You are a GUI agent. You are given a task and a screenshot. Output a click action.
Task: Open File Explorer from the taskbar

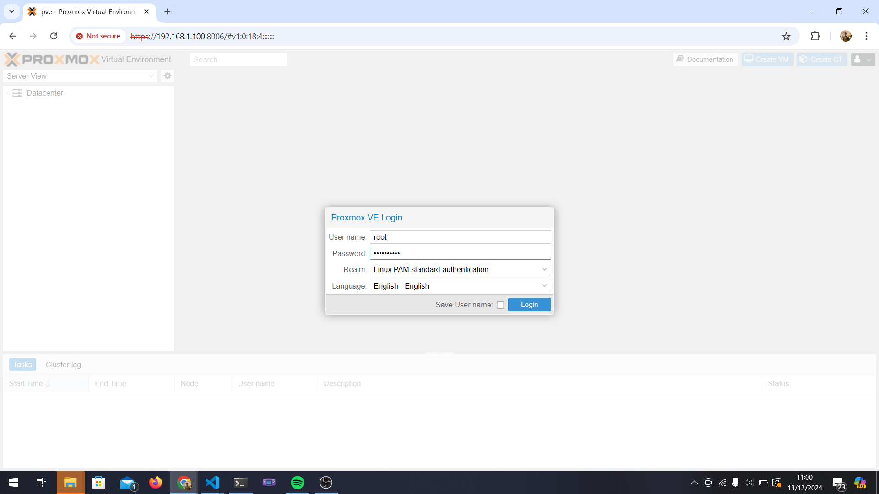[x=70, y=483]
